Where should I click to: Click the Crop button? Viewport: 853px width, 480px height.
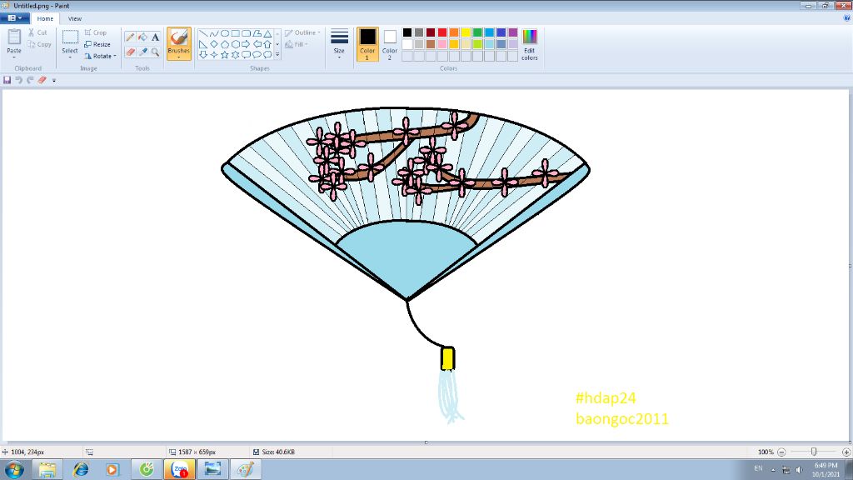[96, 32]
